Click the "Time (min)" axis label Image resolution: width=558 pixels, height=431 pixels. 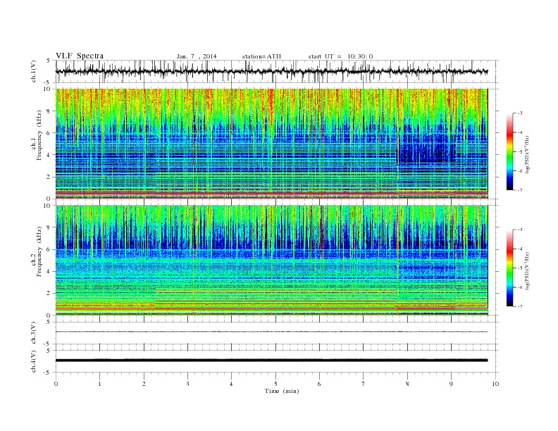[282, 391]
